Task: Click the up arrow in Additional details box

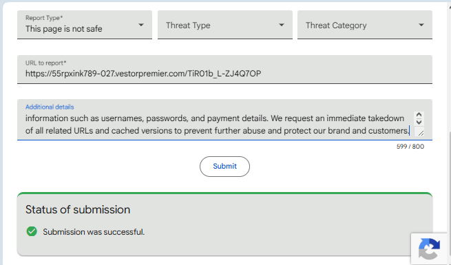Action: [x=419, y=115]
